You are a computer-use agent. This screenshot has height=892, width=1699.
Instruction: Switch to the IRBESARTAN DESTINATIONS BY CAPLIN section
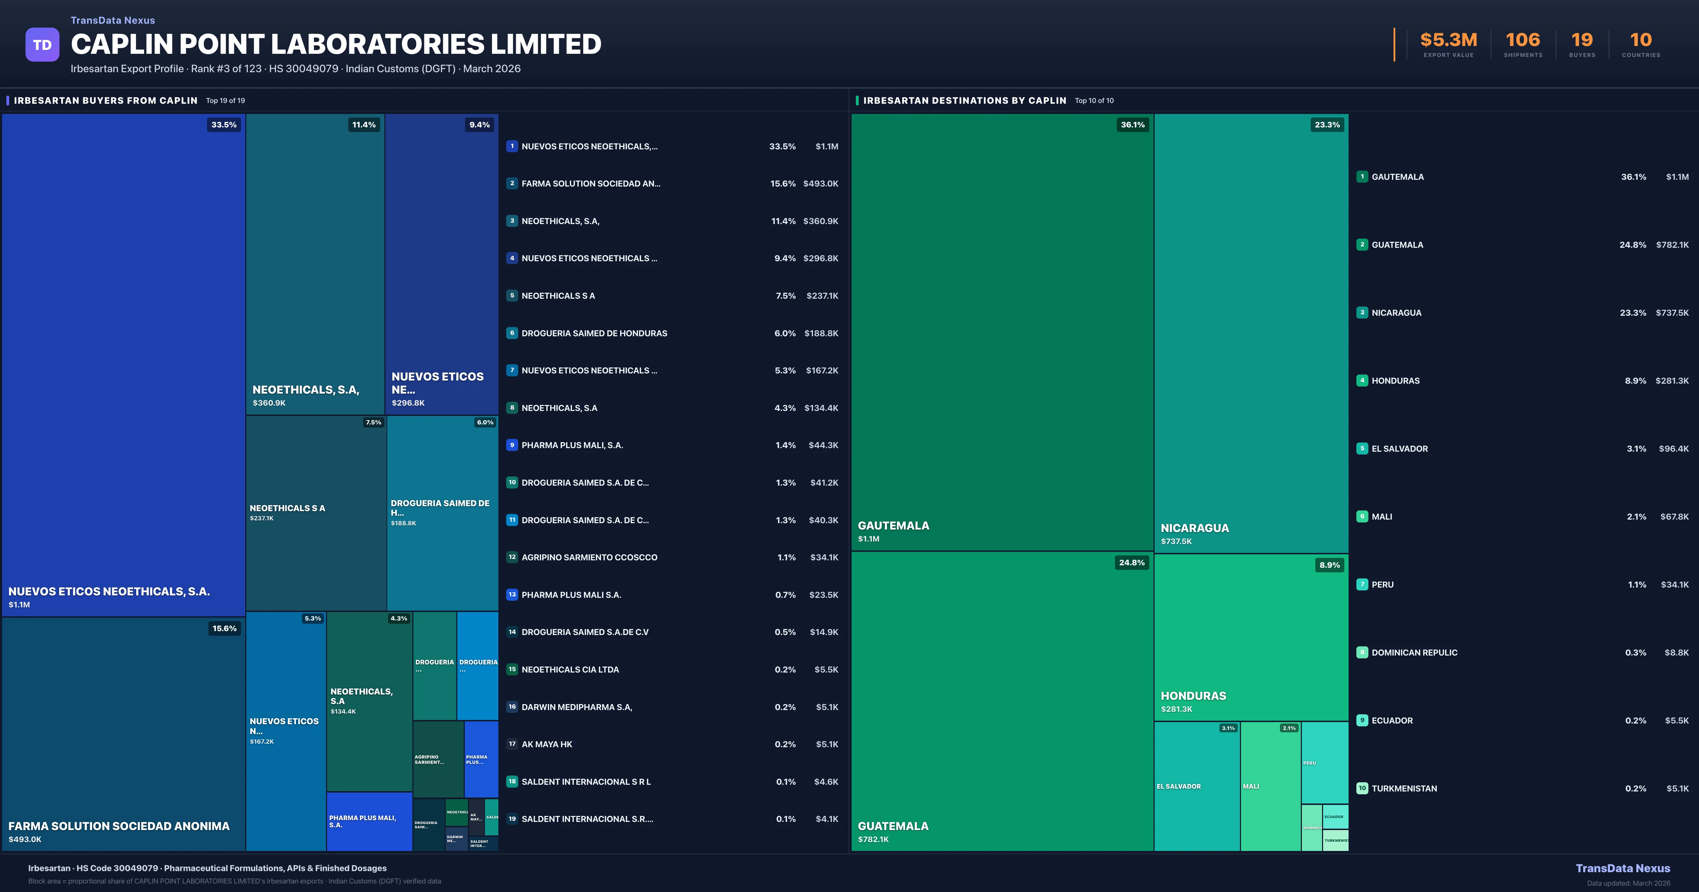(965, 100)
